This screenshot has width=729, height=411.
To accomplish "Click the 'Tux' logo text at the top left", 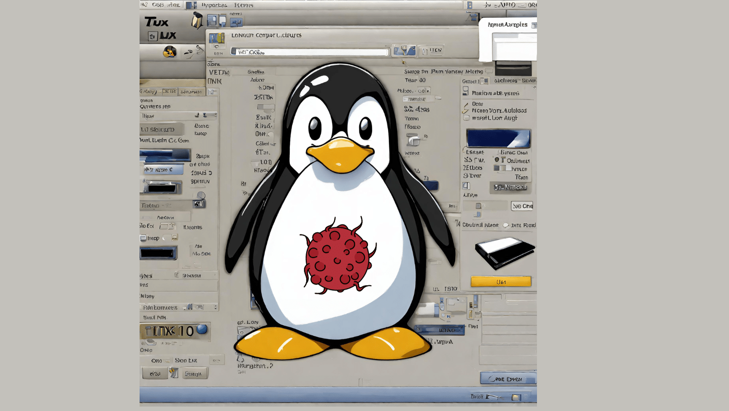I will 156,22.
